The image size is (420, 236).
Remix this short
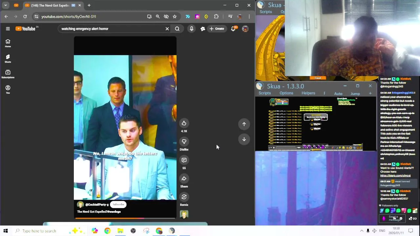[184, 197]
